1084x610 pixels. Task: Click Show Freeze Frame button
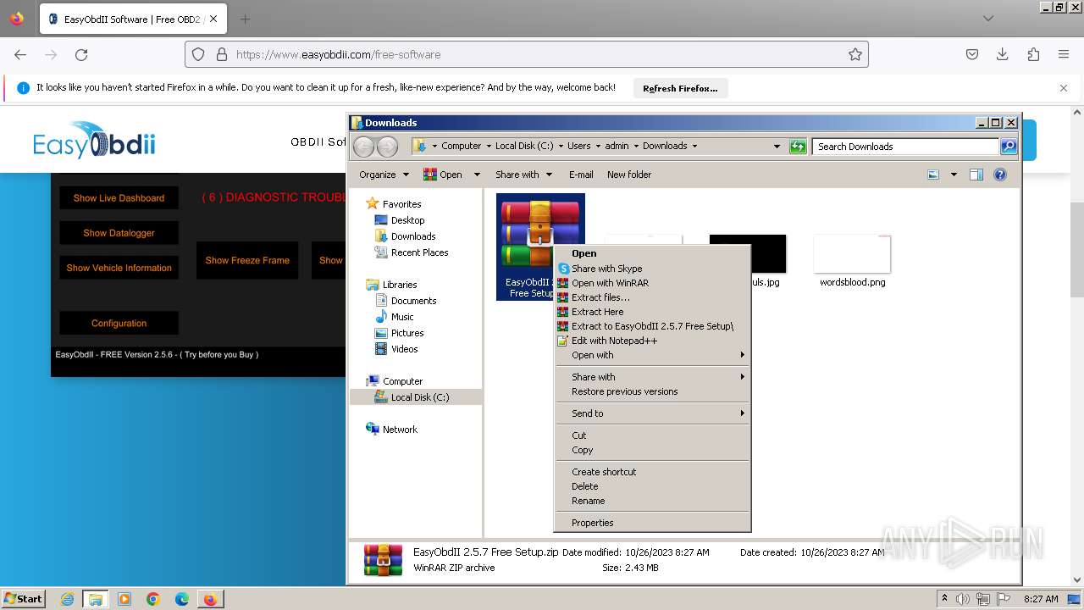[x=247, y=260]
